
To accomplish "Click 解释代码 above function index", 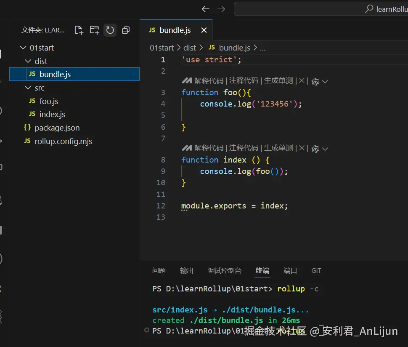I will click(x=209, y=148).
